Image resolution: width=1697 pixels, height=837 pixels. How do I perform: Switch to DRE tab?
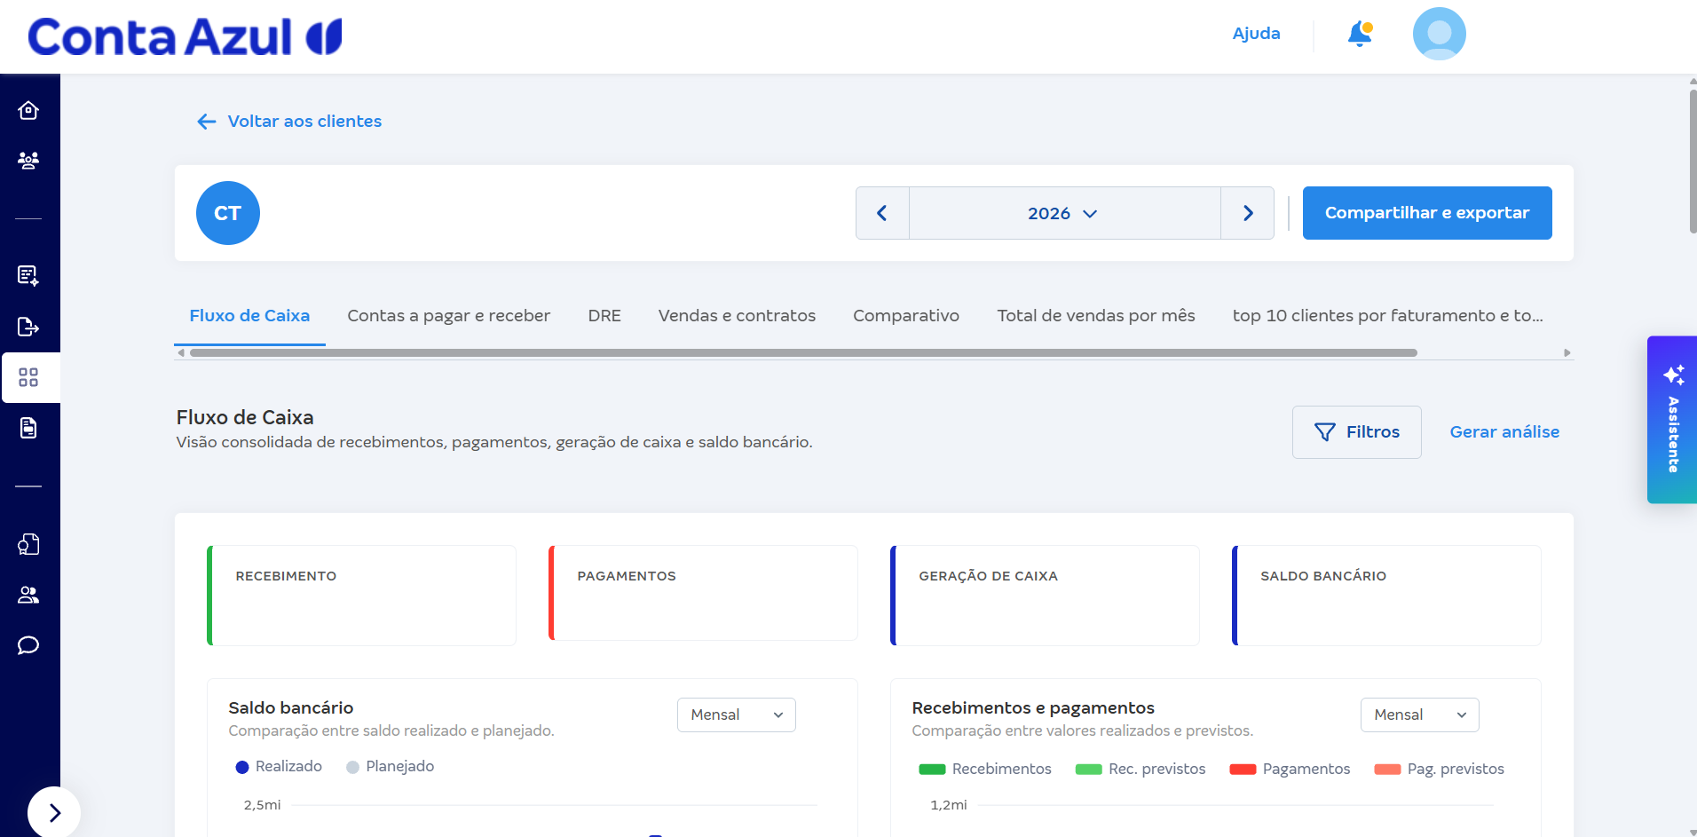click(604, 316)
